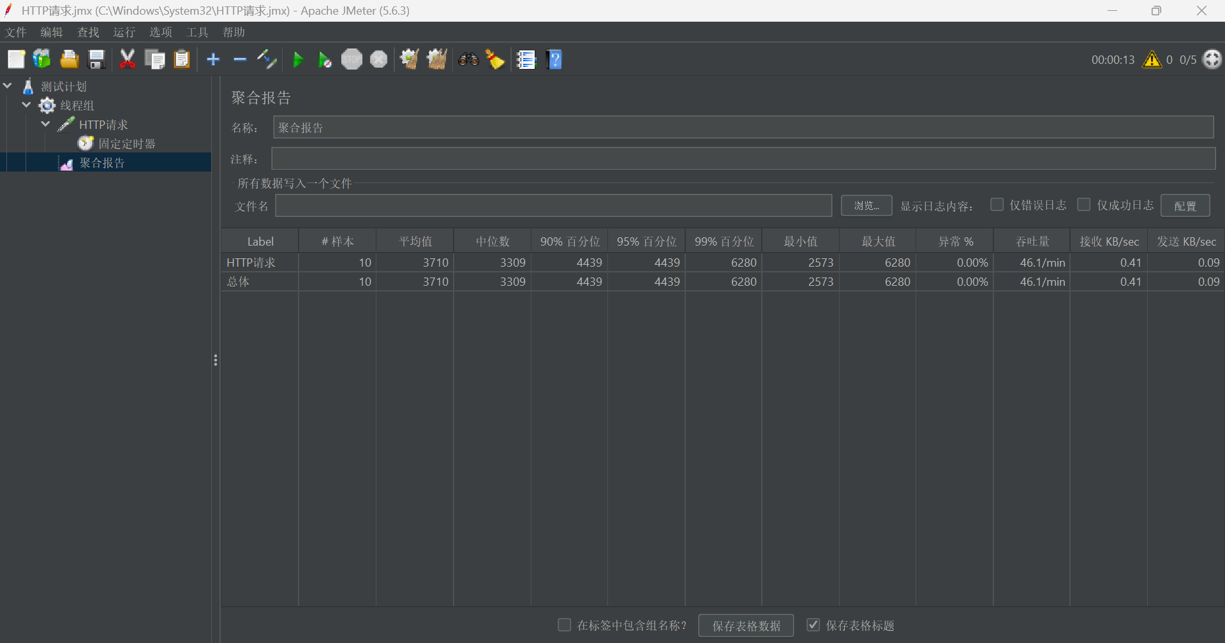Screen dimensions: 1225x643
Task: Start the test with the green play icon
Action: [x=298, y=59]
